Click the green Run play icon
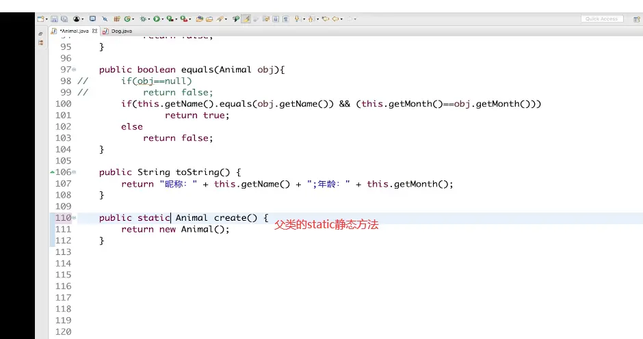The height and width of the screenshot is (339, 643). 156,19
